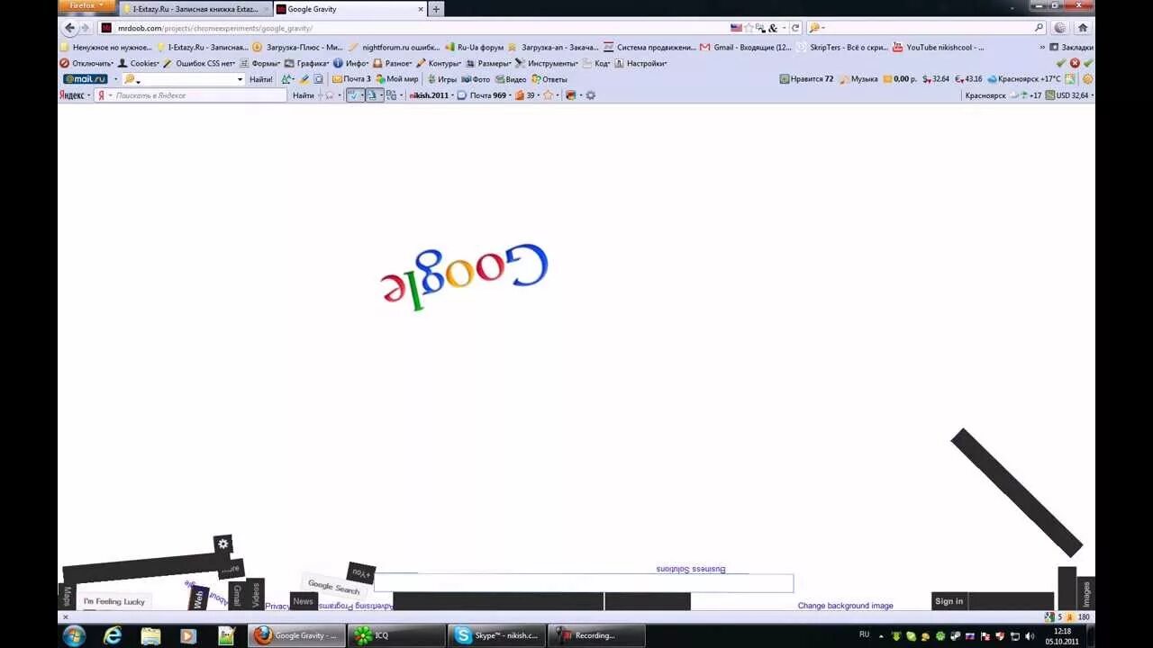Expand the Формы developer menu
Screen dimensions: 1153x648
point(260,64)
